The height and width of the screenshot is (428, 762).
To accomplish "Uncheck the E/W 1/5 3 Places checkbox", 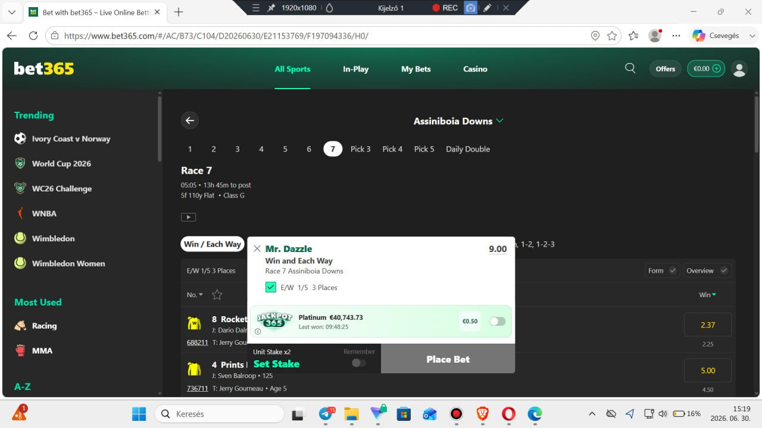I will tap(271, 287).
